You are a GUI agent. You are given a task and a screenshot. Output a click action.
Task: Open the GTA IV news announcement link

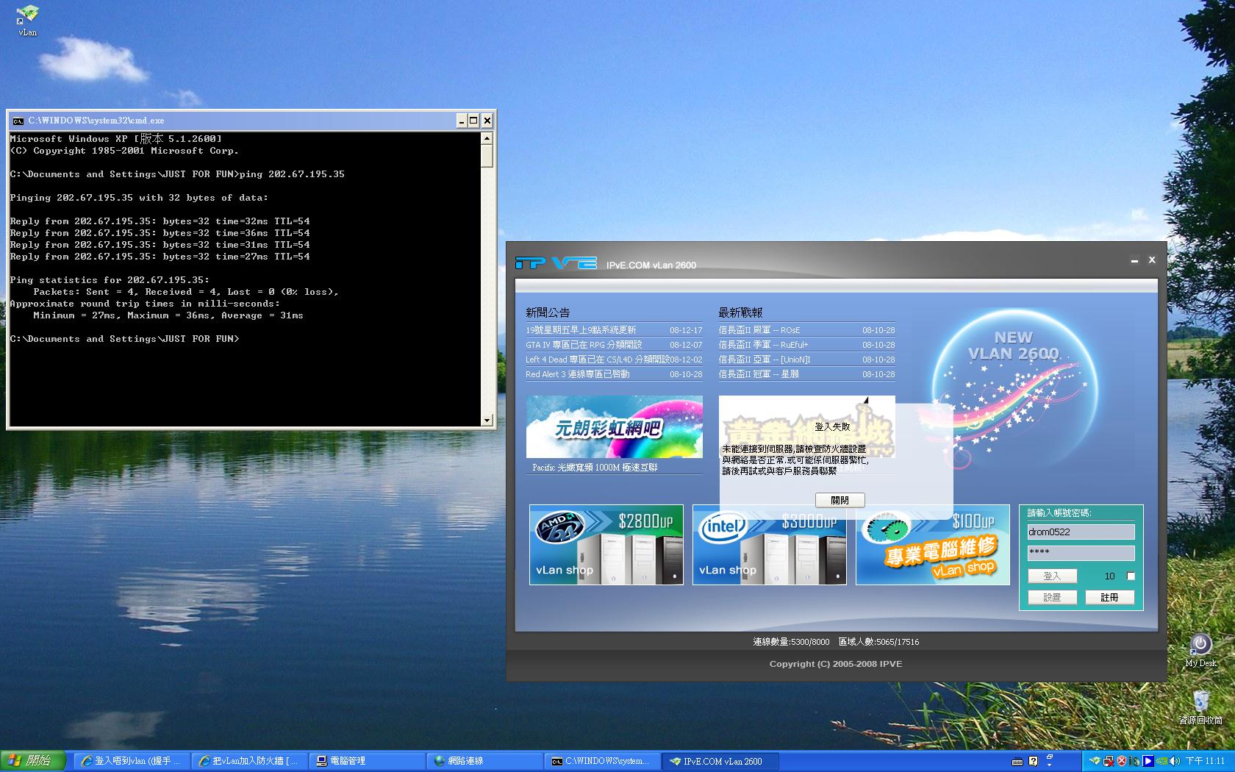pyautogui.click(x=584, y=345)
